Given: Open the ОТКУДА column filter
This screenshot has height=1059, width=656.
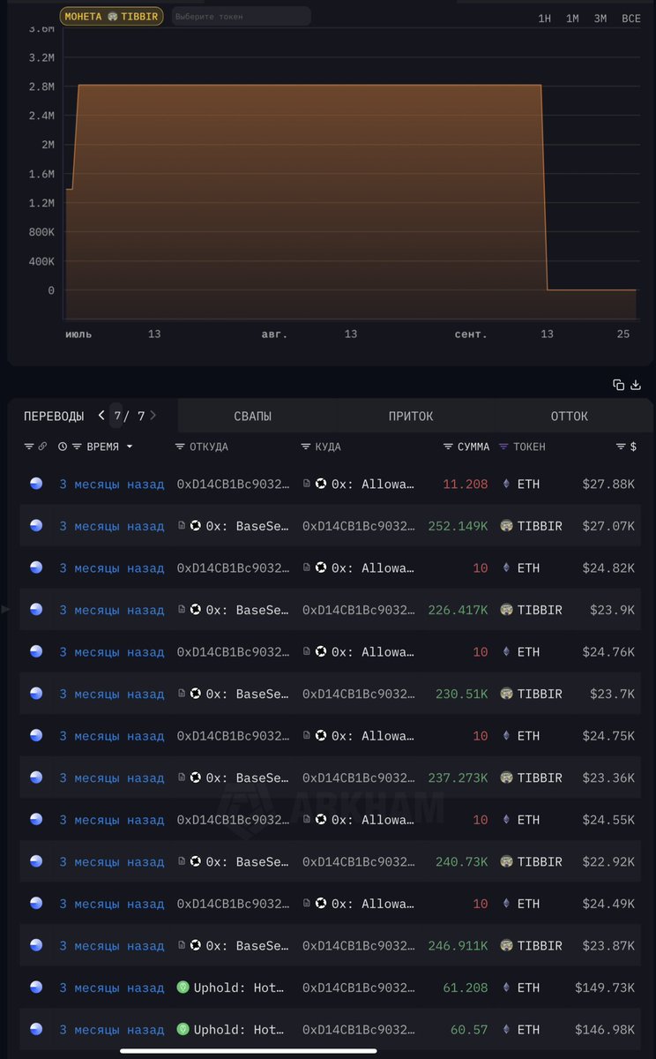Looking at the screenshot, I should (x=180, y=447).
